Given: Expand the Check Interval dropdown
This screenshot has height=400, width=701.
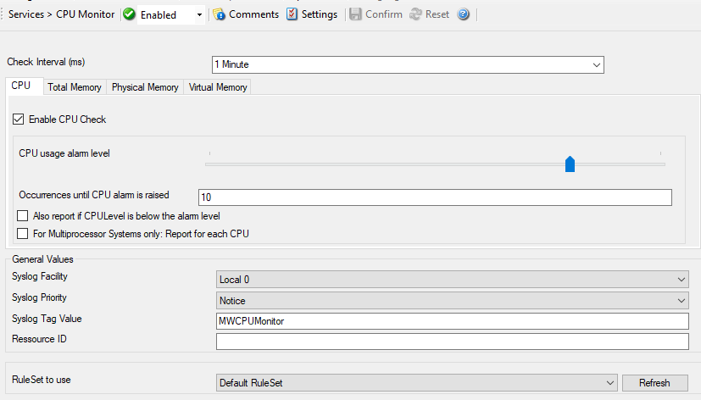Looking at the screenshot, I should coord(597,64).
